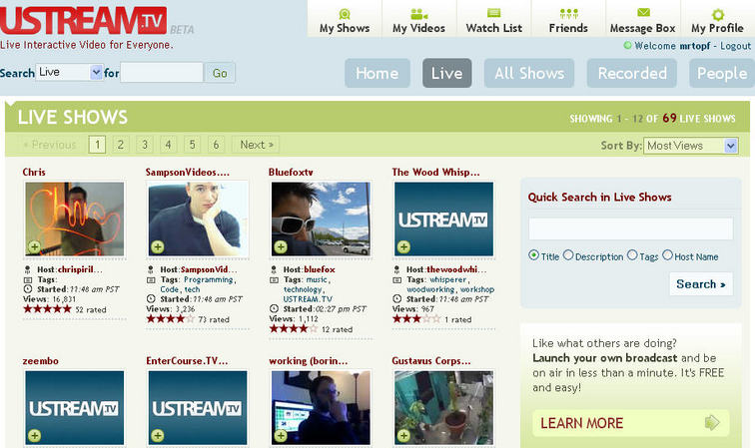The width and height of the screenshot is (755, 448).
Task: Click the bluefox host link
Action: coord(320,269)
